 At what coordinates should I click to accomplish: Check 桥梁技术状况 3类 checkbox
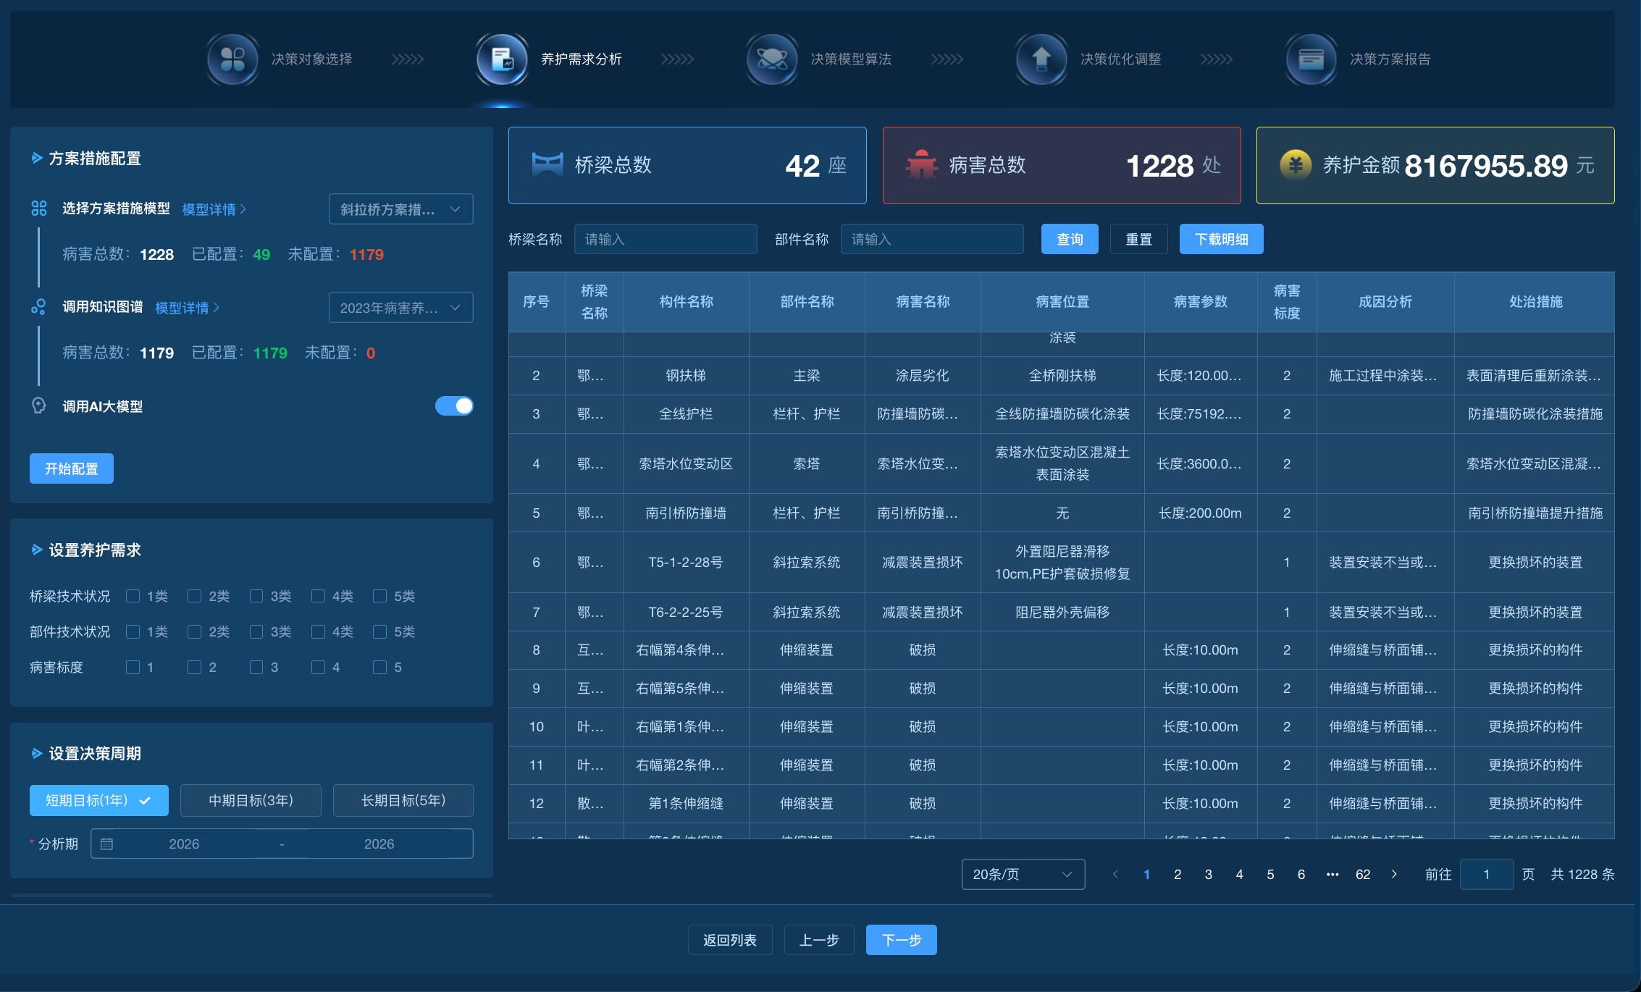(256, 596)
